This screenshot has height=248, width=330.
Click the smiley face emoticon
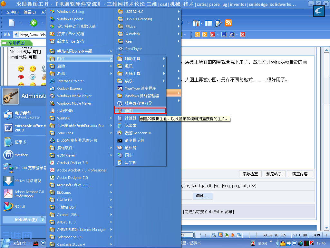click(x=21, y=68)
